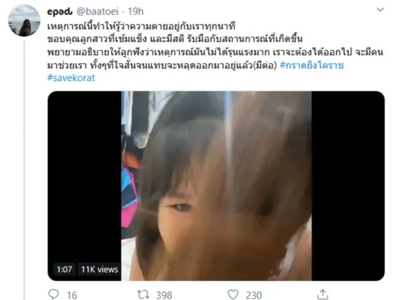Open the 19h timestamp link
This screenshot has width=405, height=300.
136,12
